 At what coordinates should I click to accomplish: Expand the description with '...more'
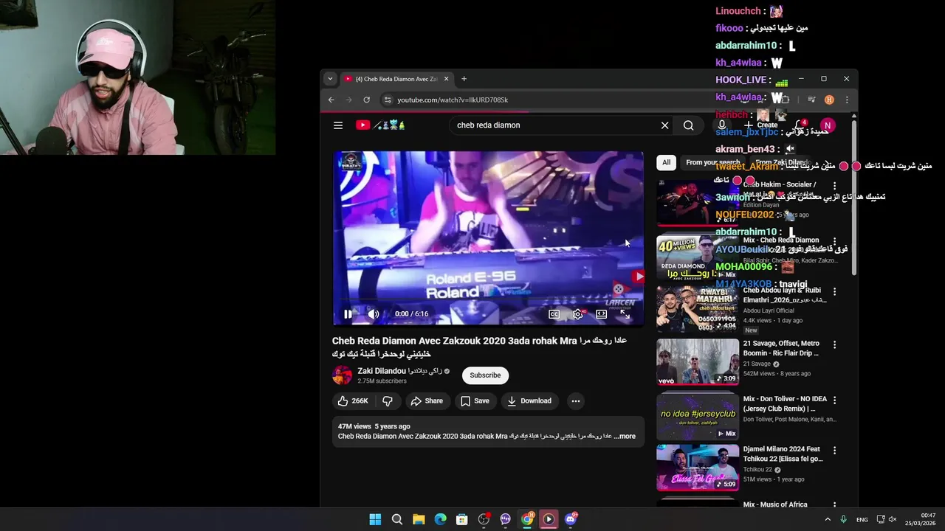pos(625,437)
